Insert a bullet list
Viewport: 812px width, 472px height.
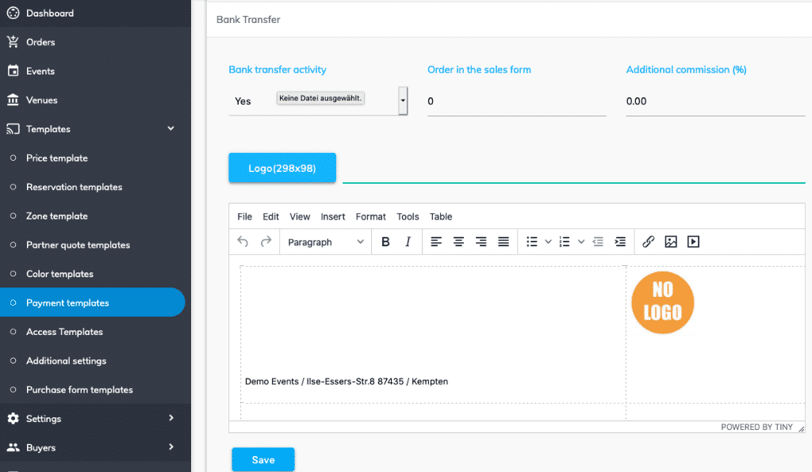coord(532,242)
